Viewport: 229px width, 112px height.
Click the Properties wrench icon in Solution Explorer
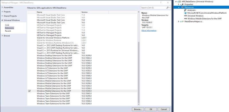pyautogui.click(x=183, y=5)
